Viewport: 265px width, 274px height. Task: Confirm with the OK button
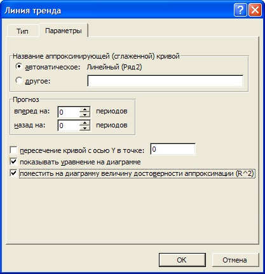coord(182,260)
